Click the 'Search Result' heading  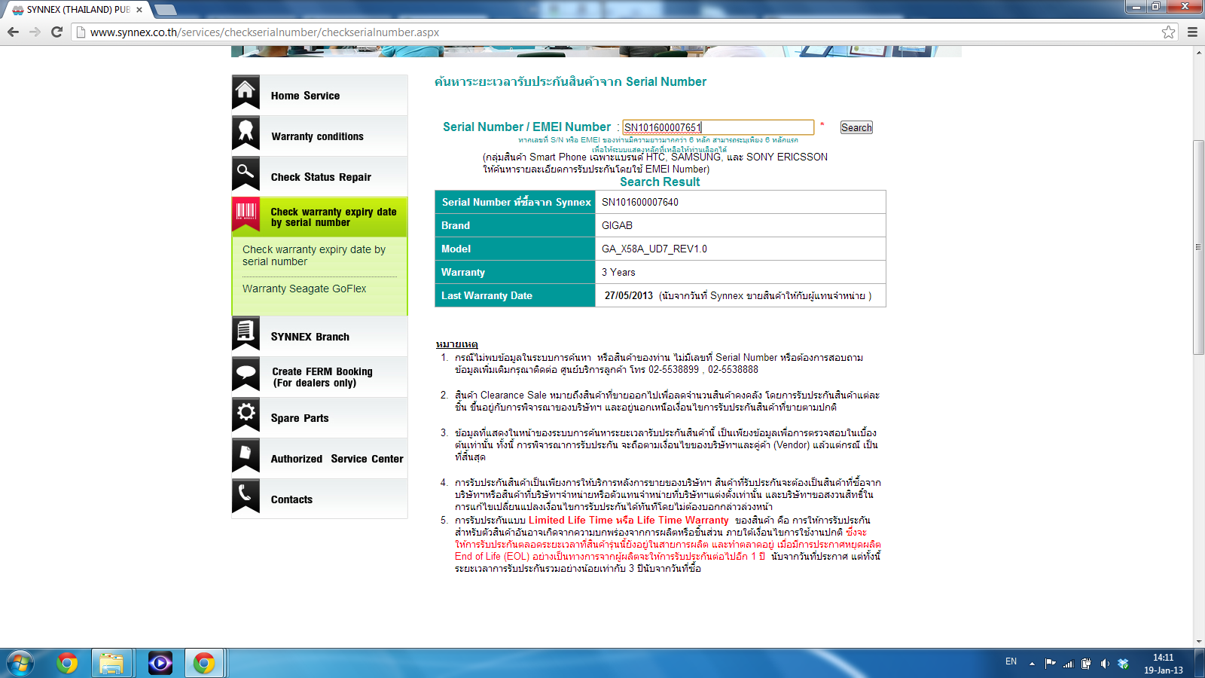click(x=660, y=182)
